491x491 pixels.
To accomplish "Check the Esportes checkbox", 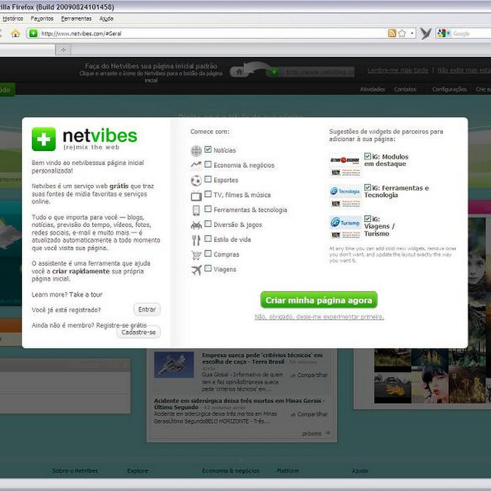I will tap(208, 179).
